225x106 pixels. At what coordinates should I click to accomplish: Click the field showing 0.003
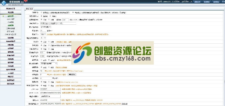tap(43, 56)
